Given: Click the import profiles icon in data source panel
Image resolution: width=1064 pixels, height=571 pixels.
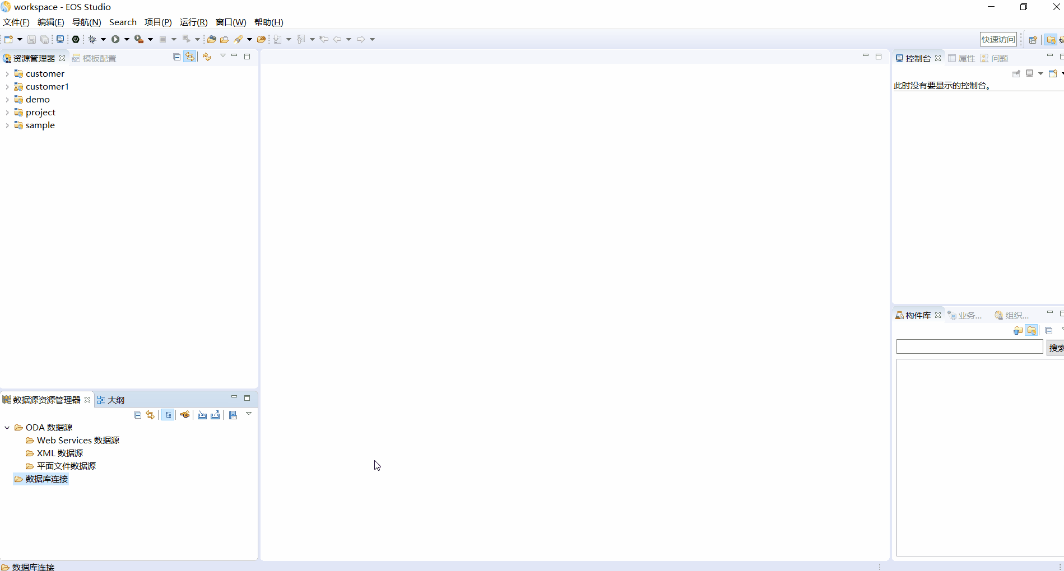Looking at the screenshot, I should (x=202, y=415).
